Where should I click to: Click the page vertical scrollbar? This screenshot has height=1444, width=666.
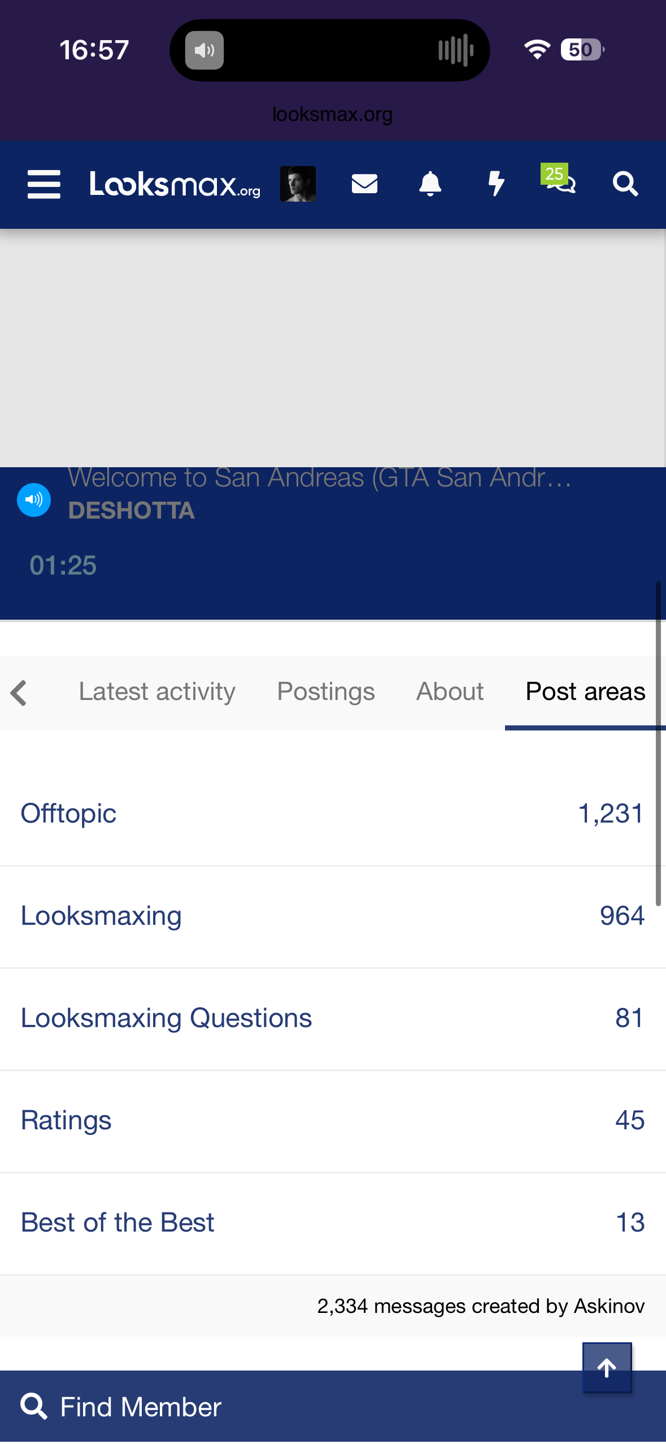pyautogui.click(x=658, y=743)
